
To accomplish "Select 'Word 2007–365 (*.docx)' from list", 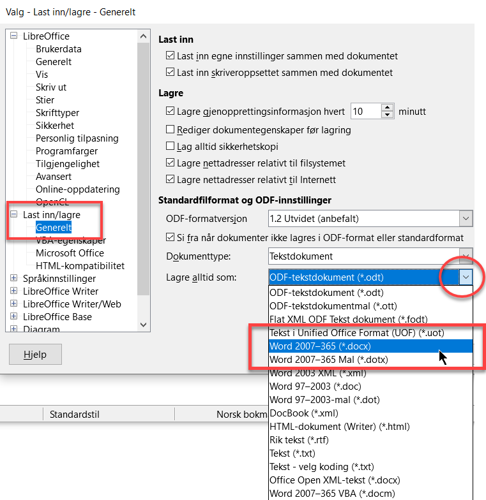I will (320, 346).
